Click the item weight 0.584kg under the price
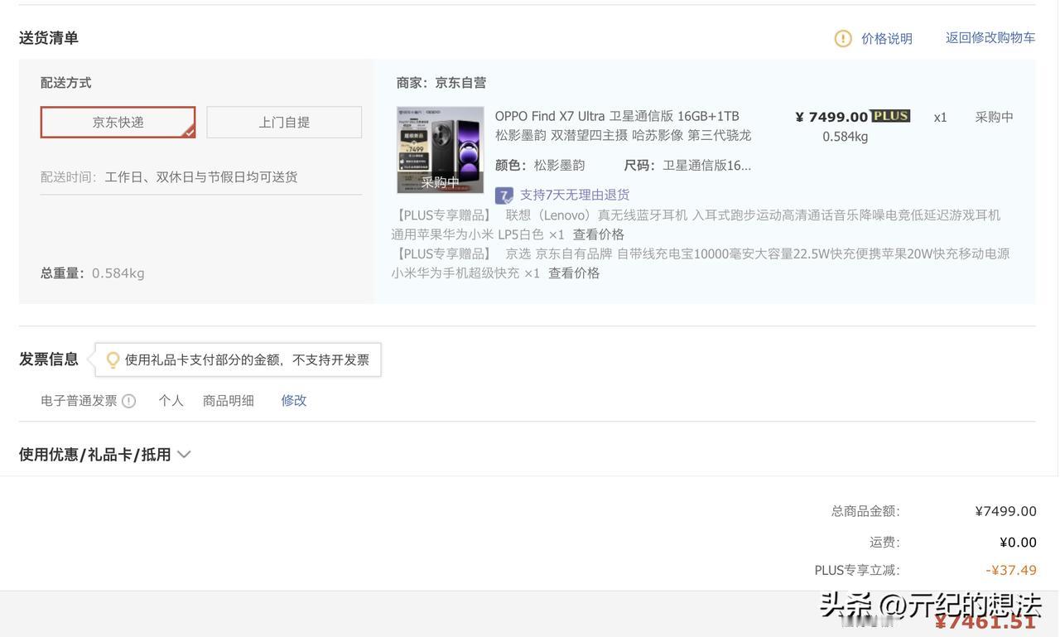 tap(845, 137)
